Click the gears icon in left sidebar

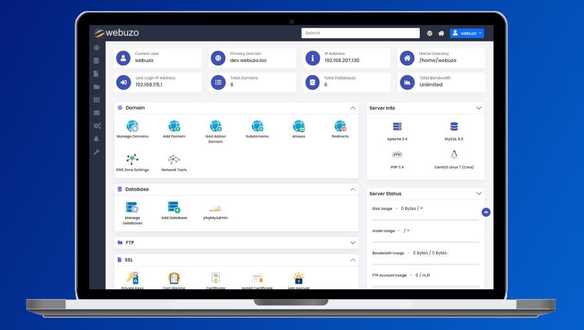click(x=97, y=126)
